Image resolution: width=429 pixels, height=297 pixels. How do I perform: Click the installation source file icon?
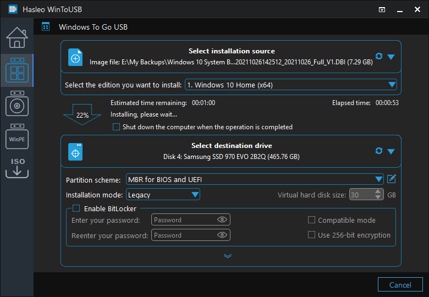tap(75, 57)
